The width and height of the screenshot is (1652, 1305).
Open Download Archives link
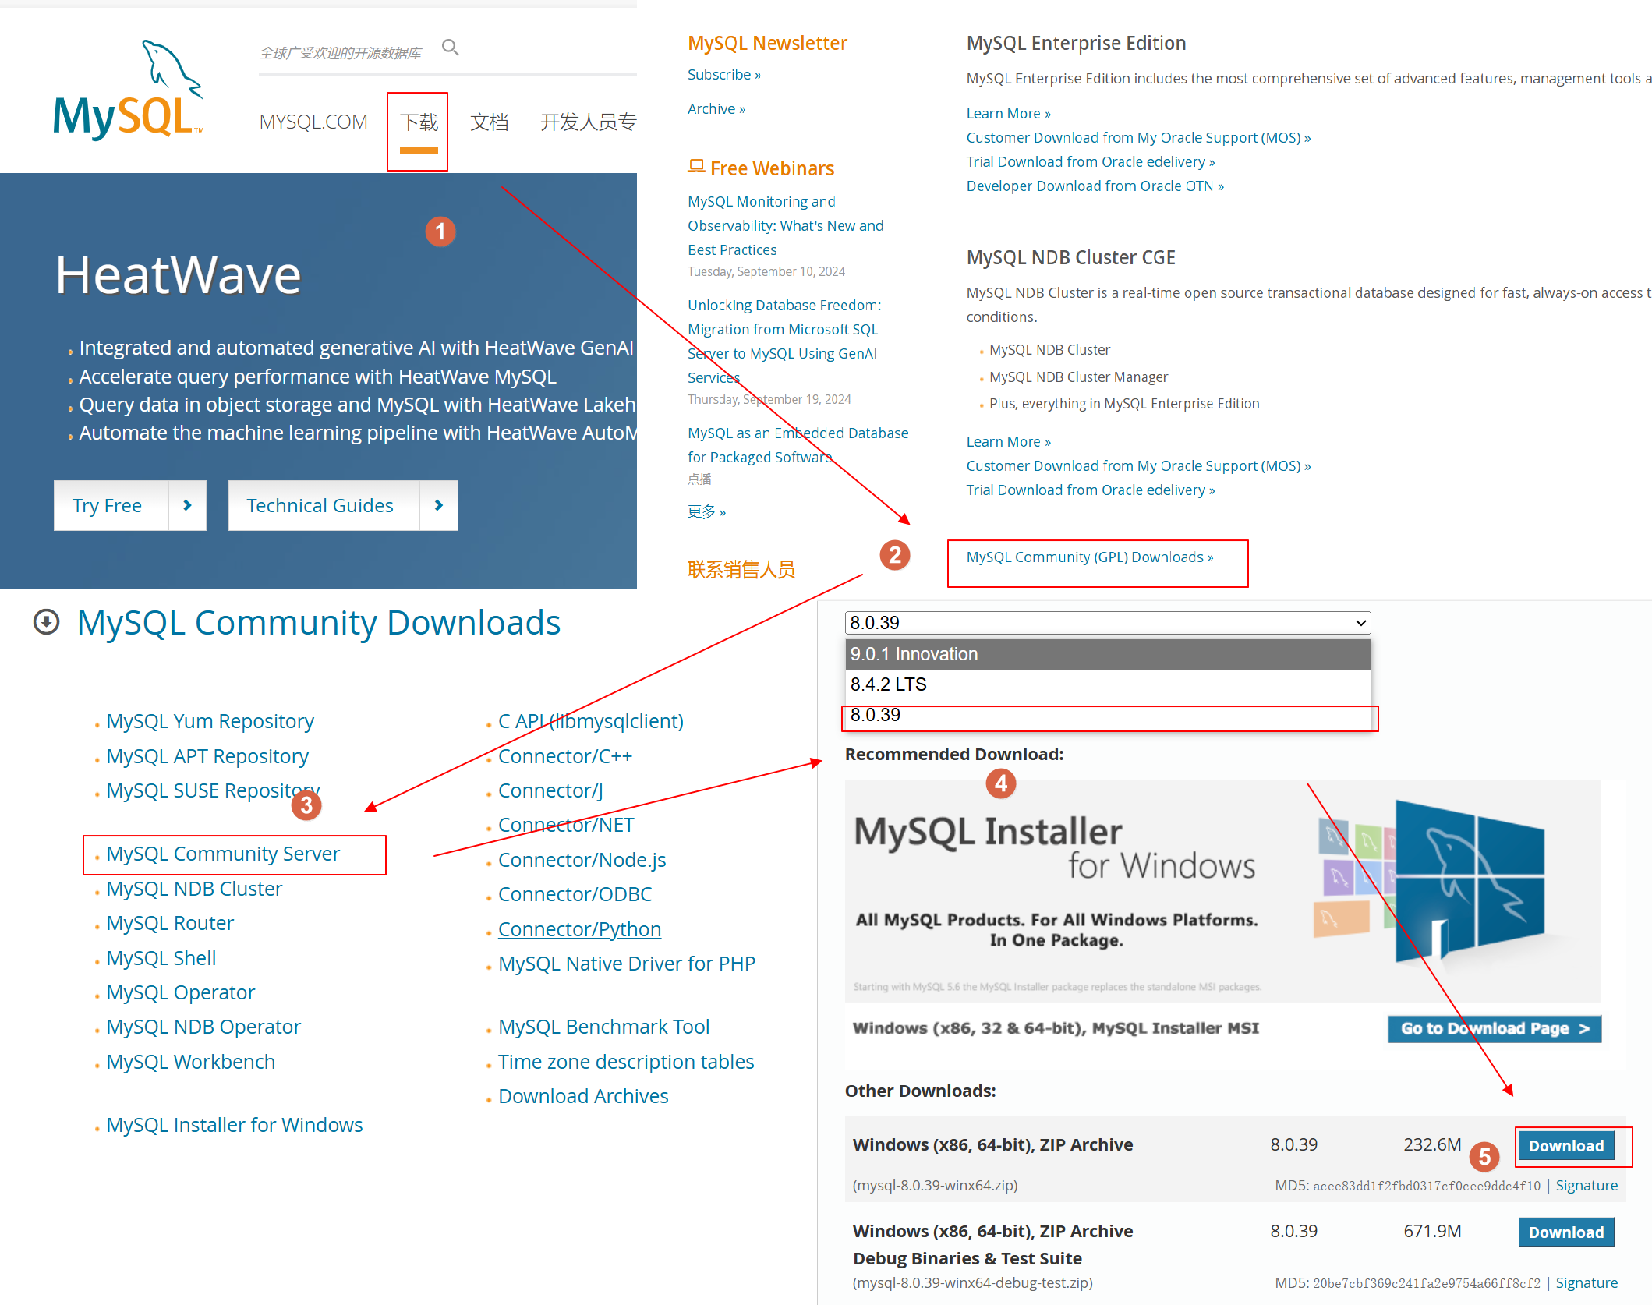[x=583, y=1096]
